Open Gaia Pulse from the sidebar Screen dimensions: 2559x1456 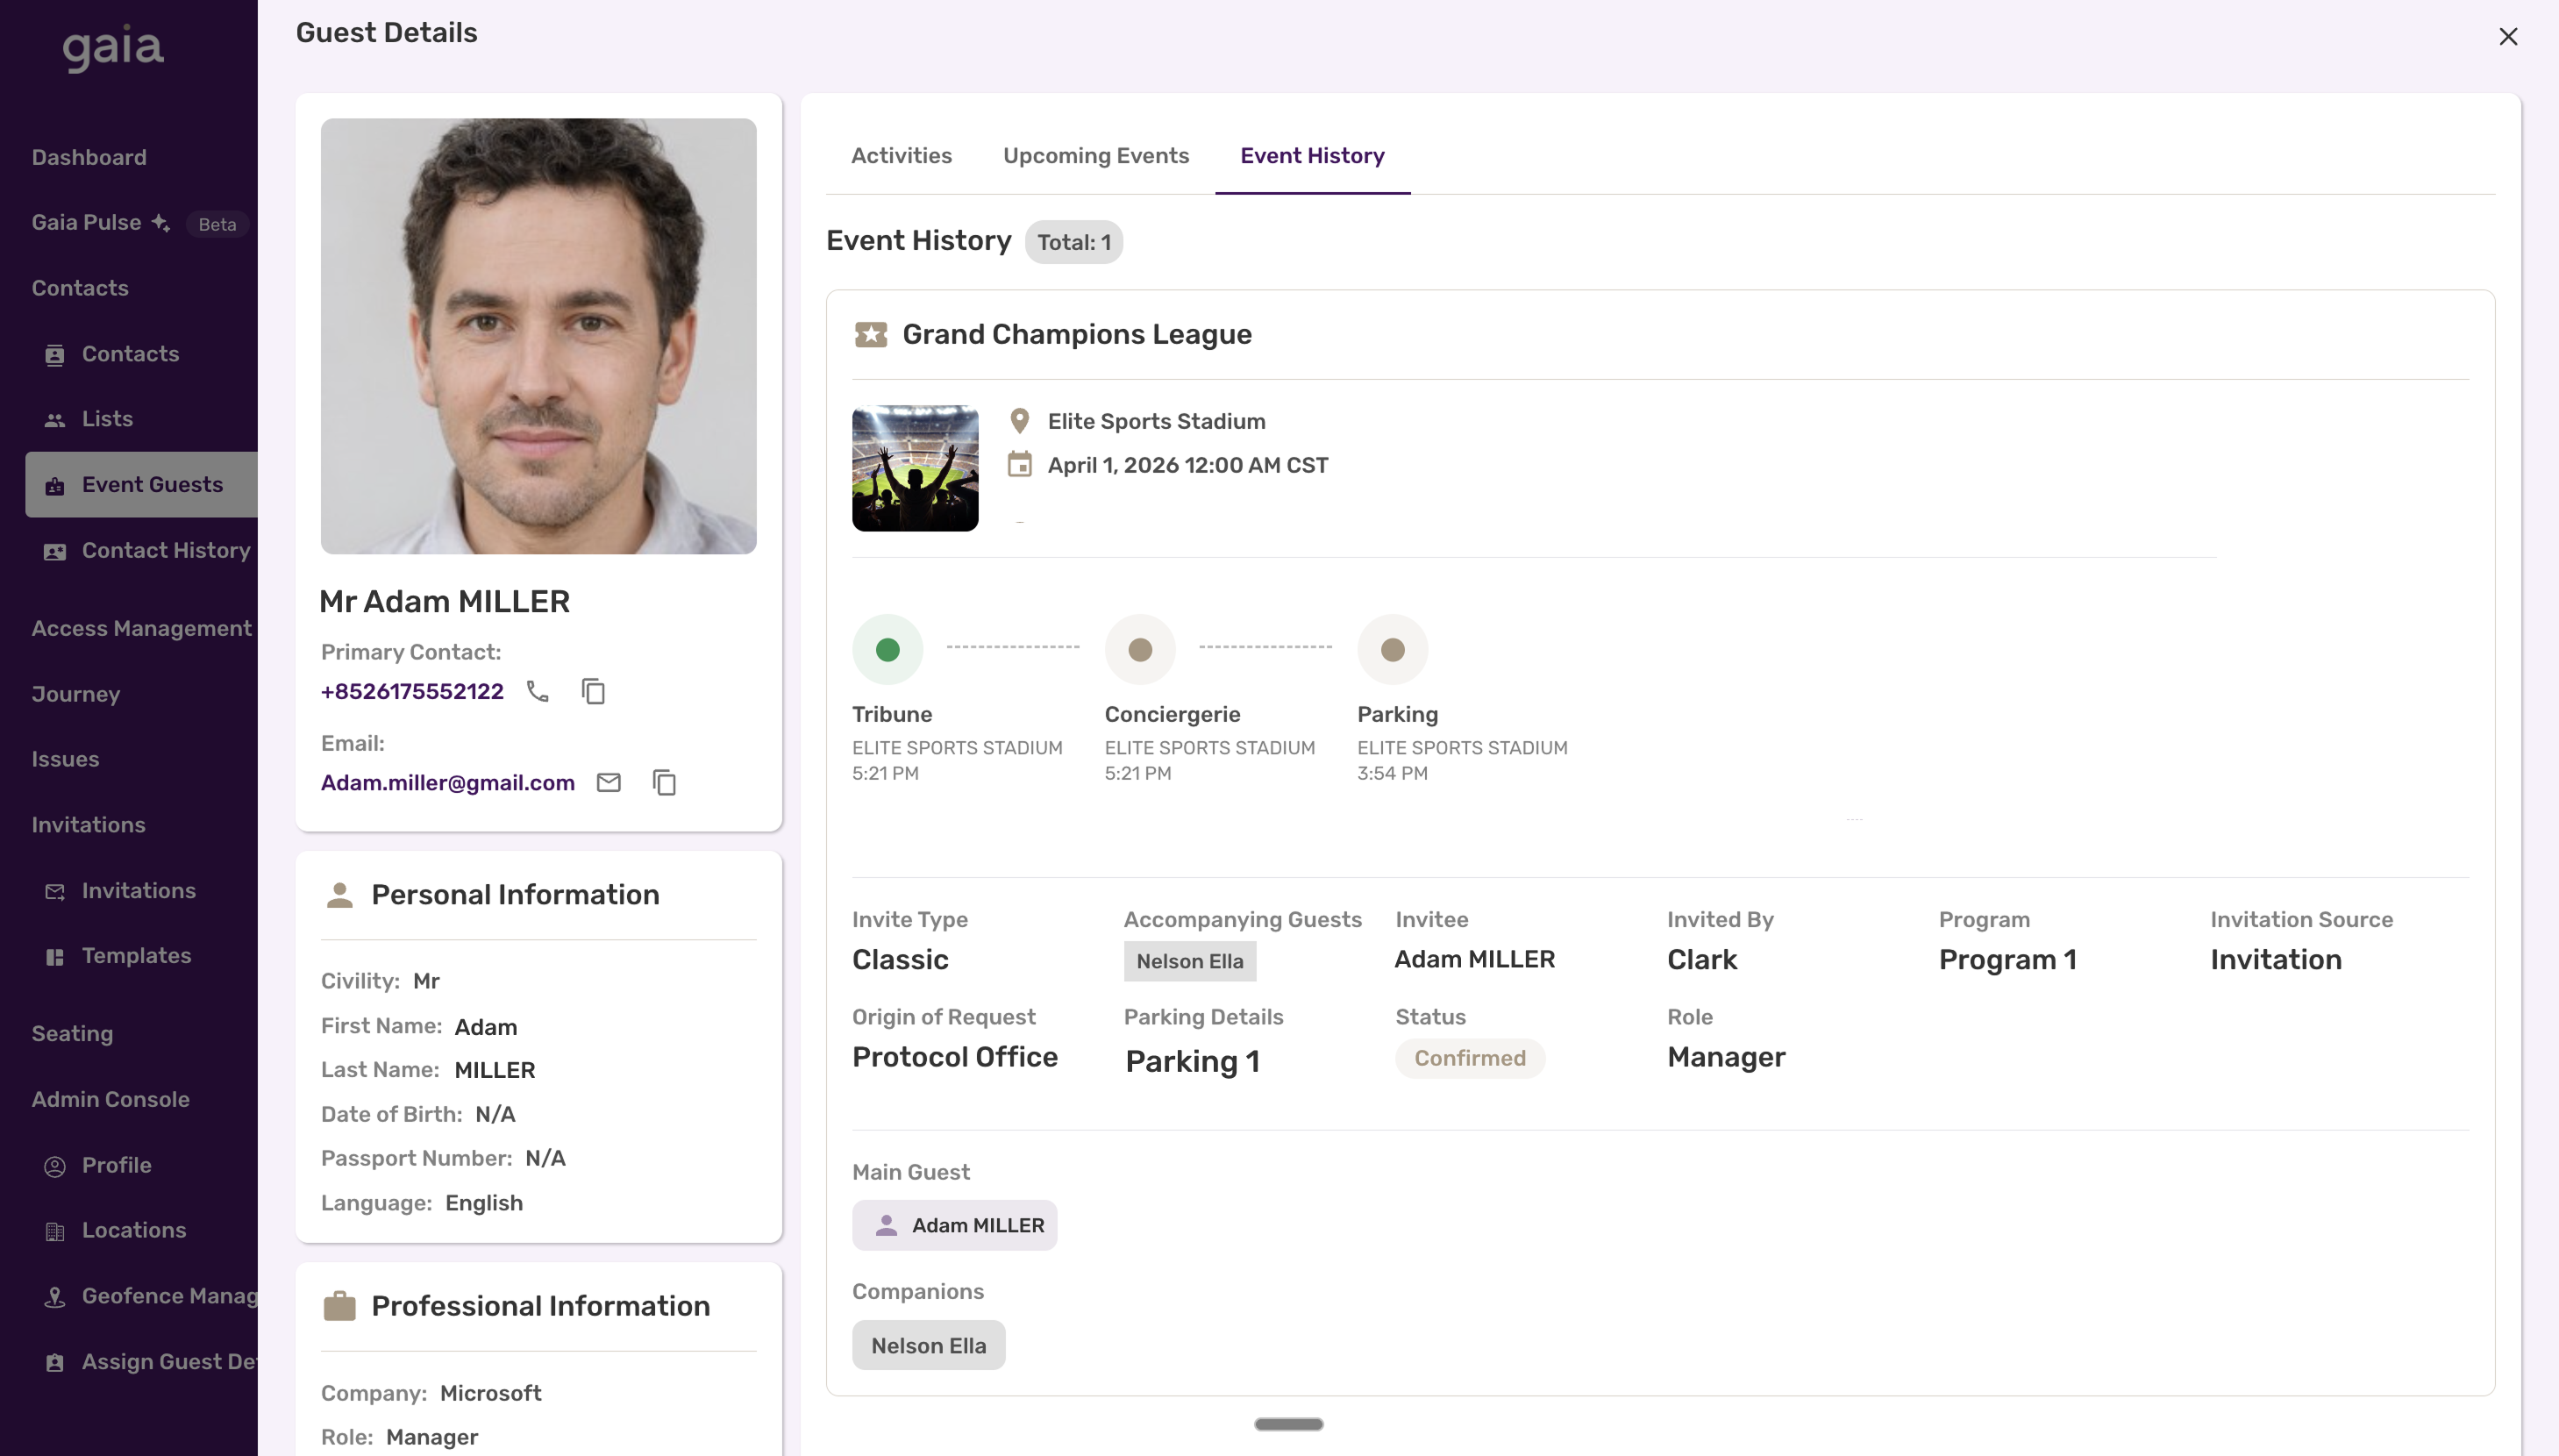pyautogui.click(x=87, y=222)
